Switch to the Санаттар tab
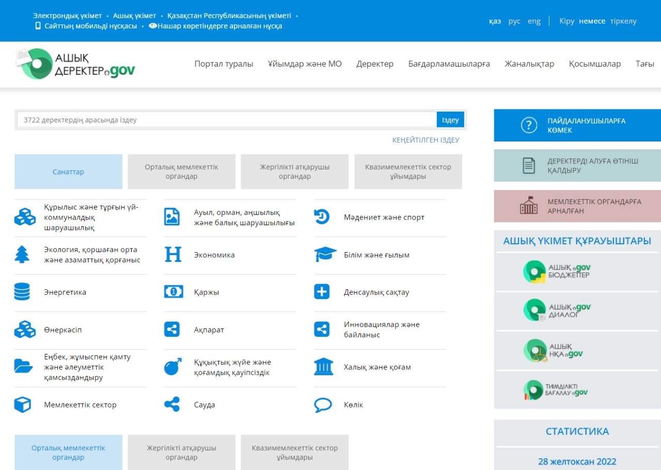This screenshot has height=470, width=661. pos(68,172)
